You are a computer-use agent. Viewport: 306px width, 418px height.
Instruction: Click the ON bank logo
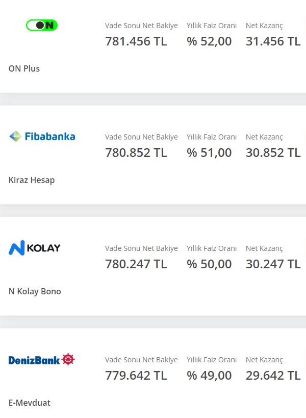coord(42,26)
